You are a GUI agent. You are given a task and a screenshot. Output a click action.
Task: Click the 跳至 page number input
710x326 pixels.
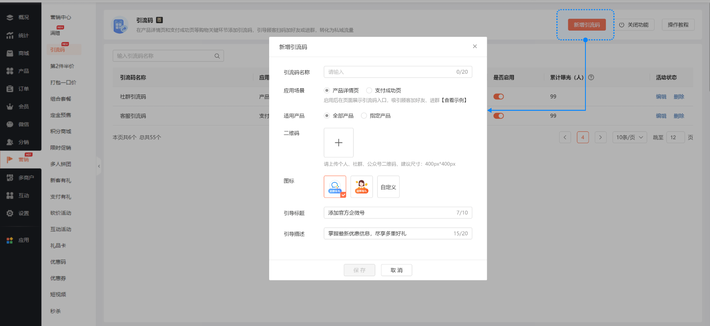pyautogui.click(x=675, y=137)
